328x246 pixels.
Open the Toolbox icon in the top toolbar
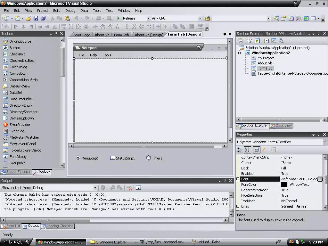tap(298, 18)
